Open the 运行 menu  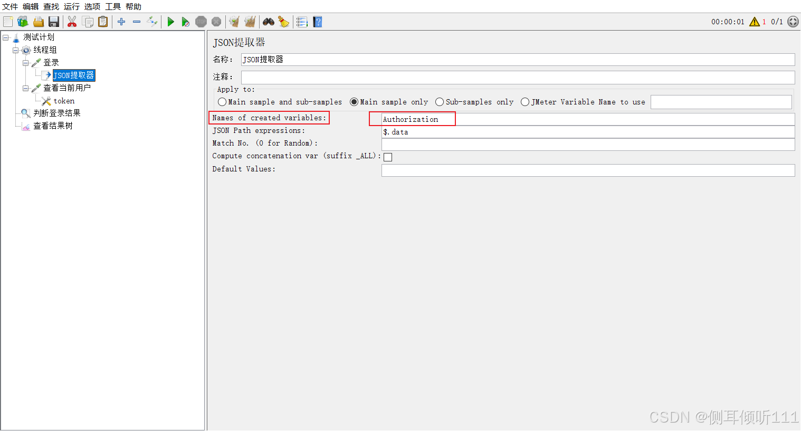click(x=72, y=7)
